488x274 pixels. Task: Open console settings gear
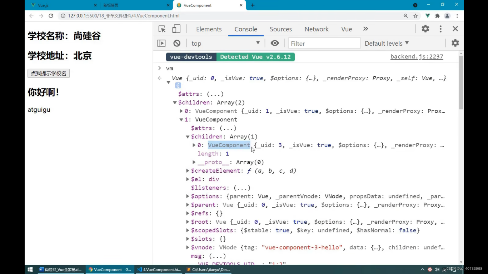pos(455,43)
